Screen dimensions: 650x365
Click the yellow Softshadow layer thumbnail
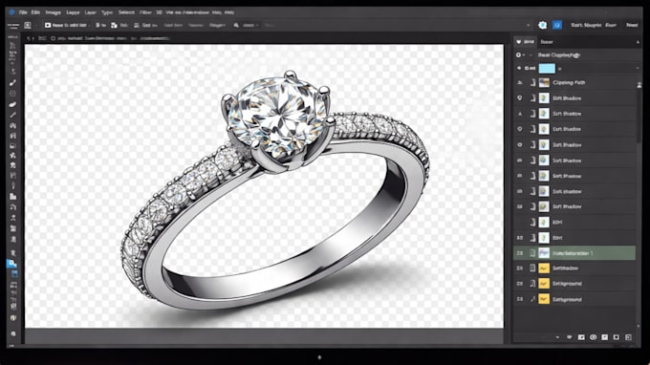[x=544, y=268]
